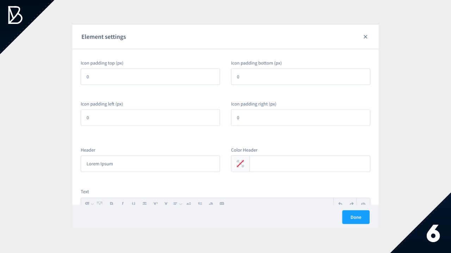Viewport: 451px width, 253px height.
Task: Focus the Icon padding top field
Action: pos(150,77)
